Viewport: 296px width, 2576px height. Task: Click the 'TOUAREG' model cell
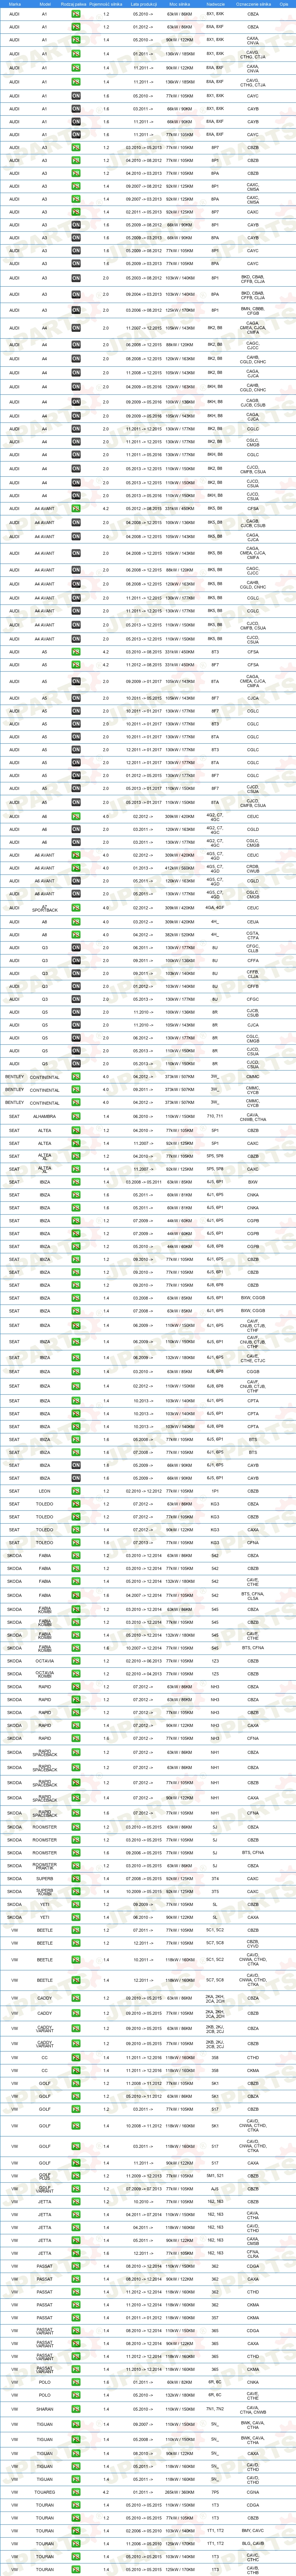coord(44,2492)
